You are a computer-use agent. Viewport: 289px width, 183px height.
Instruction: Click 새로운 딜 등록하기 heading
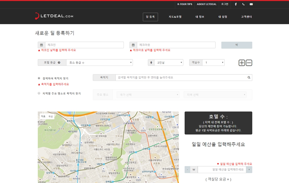point(55,33)
